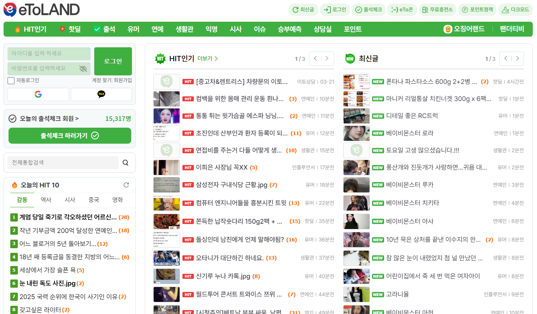Sign in with the KakaoTalk icon

click(x=101, y=94)
